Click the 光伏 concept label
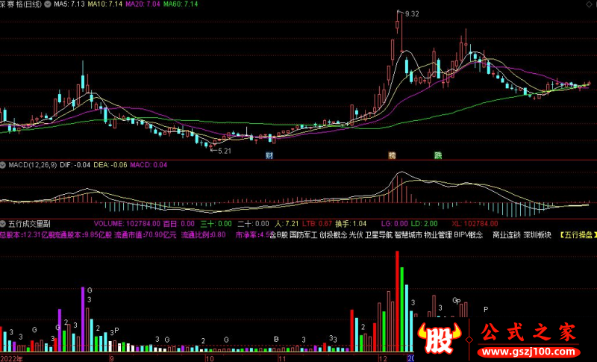597x362 pixels. (356, 235)
